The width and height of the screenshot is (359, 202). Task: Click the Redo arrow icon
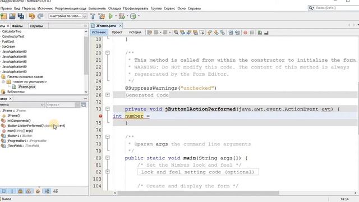point(40,16)
